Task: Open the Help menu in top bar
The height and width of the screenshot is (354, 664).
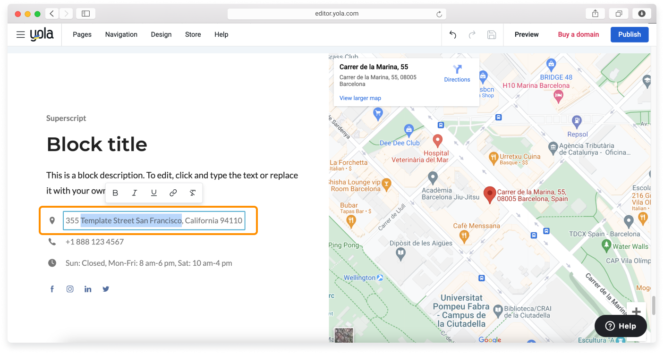Action: (221, 34)
